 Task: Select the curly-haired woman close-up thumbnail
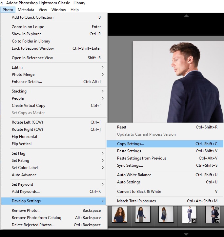119,214
